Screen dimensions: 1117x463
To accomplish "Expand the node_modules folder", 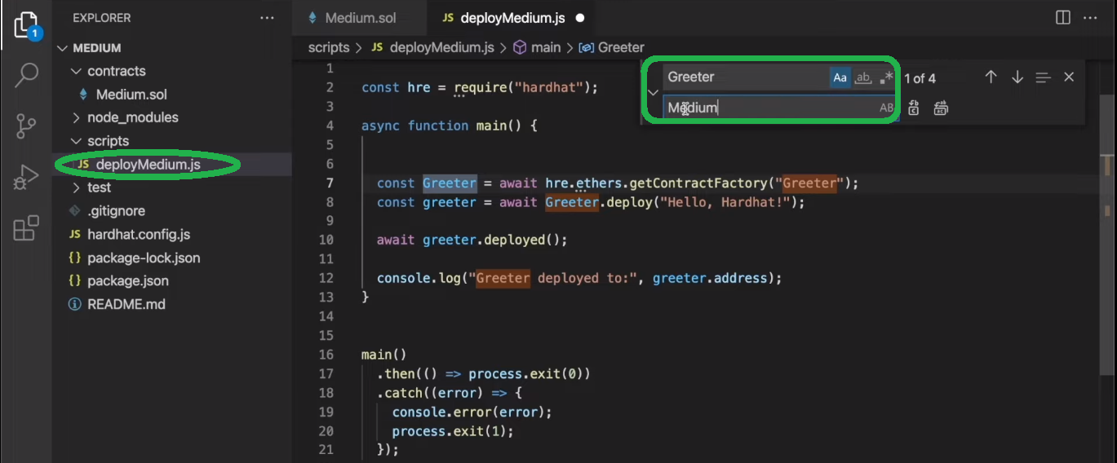I will click(78, 118).
